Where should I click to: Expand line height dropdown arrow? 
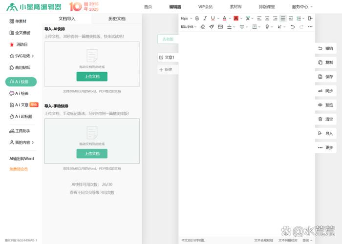pos(259,27)
